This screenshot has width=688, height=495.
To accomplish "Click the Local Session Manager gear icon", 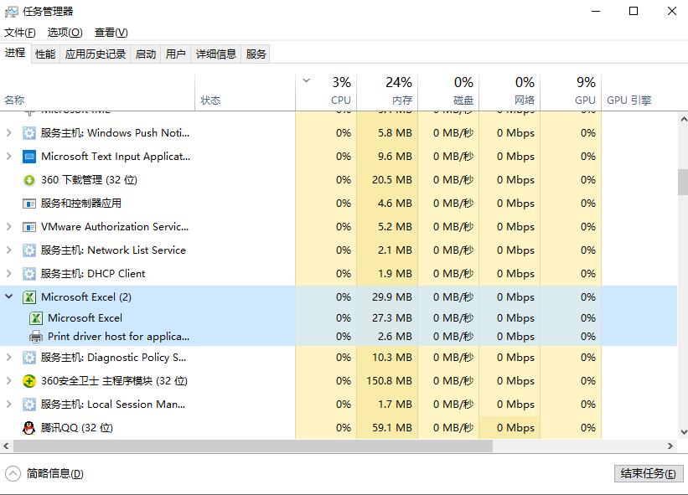I will click(x=29, y=405).
